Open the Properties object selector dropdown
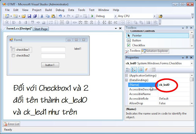The image size is (196, 134). (192, 63)
